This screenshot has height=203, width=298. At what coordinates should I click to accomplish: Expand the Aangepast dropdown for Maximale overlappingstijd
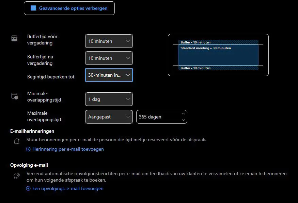coord(109,117)
